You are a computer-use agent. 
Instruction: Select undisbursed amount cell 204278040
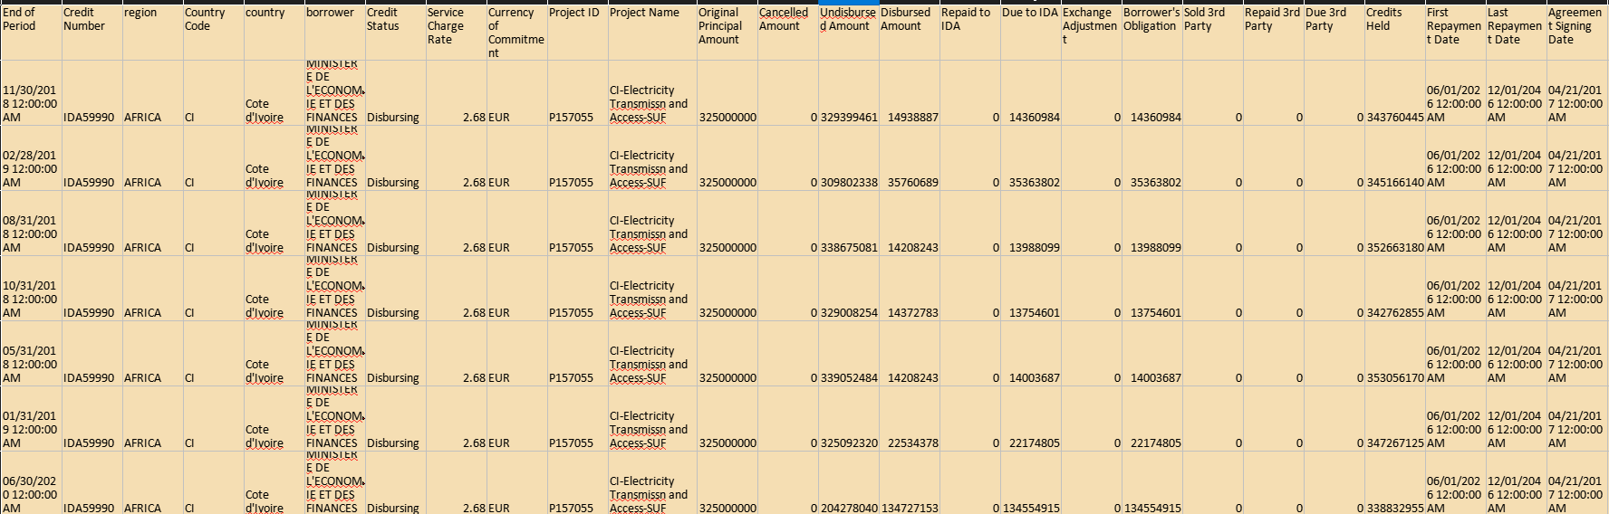click(848, 483)
